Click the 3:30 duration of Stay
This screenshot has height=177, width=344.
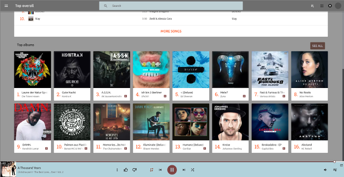(x=144, y=19)
